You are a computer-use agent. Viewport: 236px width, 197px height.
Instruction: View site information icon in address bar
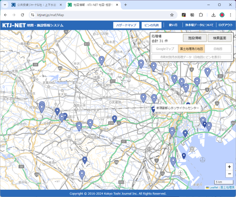click(x=32, y=15)
